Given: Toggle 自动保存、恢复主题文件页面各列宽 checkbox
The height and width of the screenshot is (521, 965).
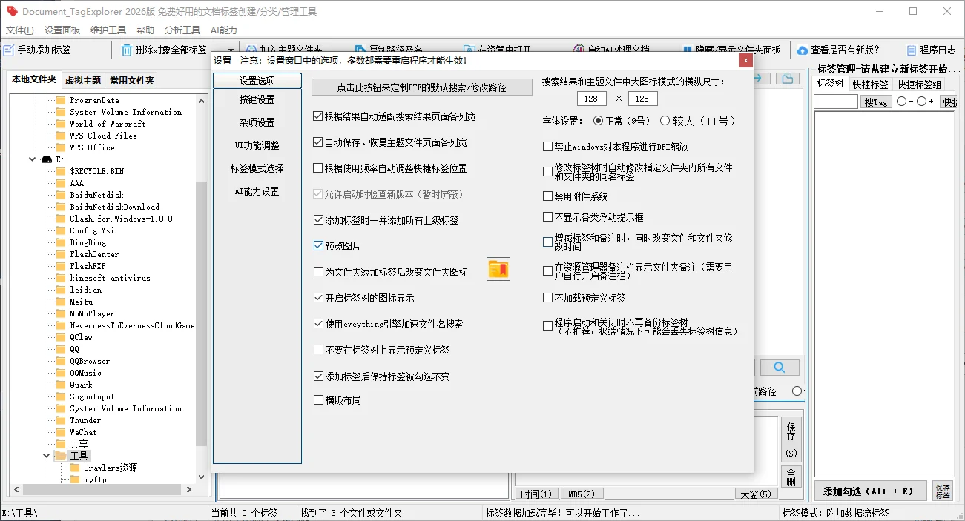Looking at the screenshot, I should 318,142.
